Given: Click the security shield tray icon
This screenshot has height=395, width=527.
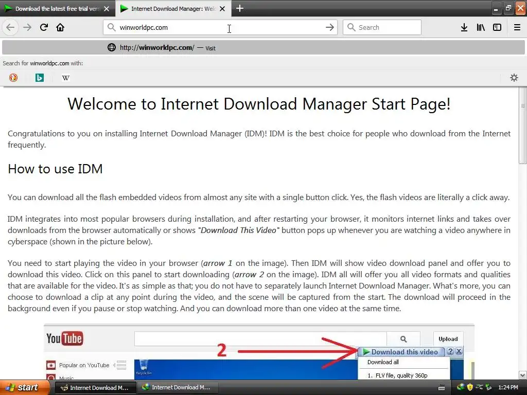Looking at the screenshot, I should pyautogui.click(x=470, y=387).
